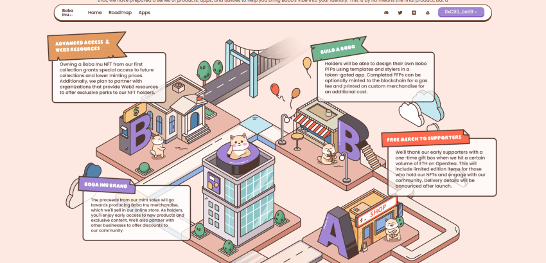Select the Boba Inu Brand banner heading
Screen dimensions: 546x263
pos(107,185)
